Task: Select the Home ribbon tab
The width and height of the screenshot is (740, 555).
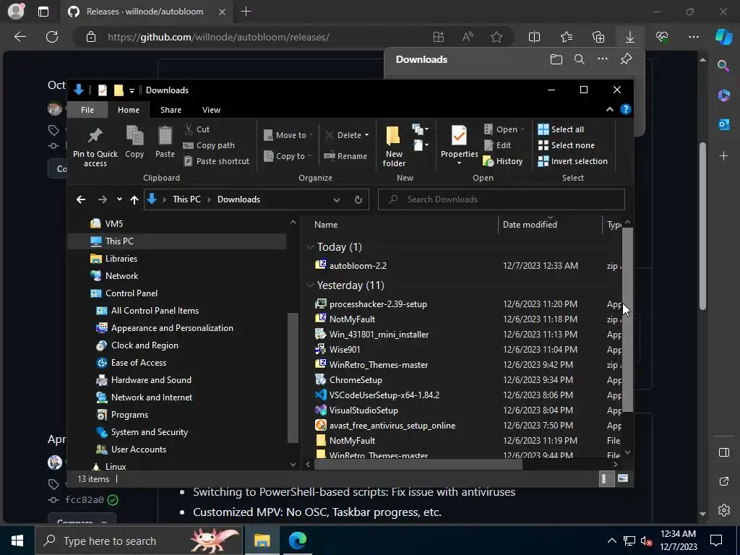Action: (129, 110)
